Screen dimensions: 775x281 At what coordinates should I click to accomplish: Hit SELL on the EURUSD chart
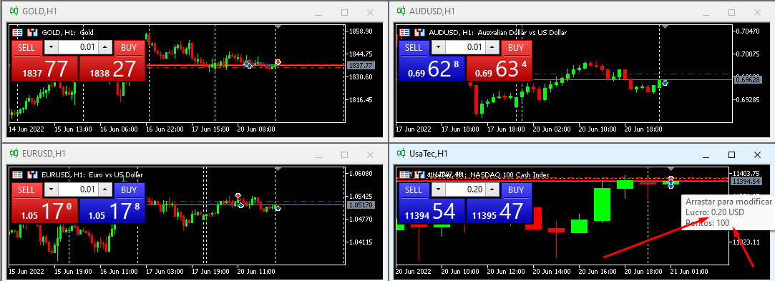pos(26,190)
